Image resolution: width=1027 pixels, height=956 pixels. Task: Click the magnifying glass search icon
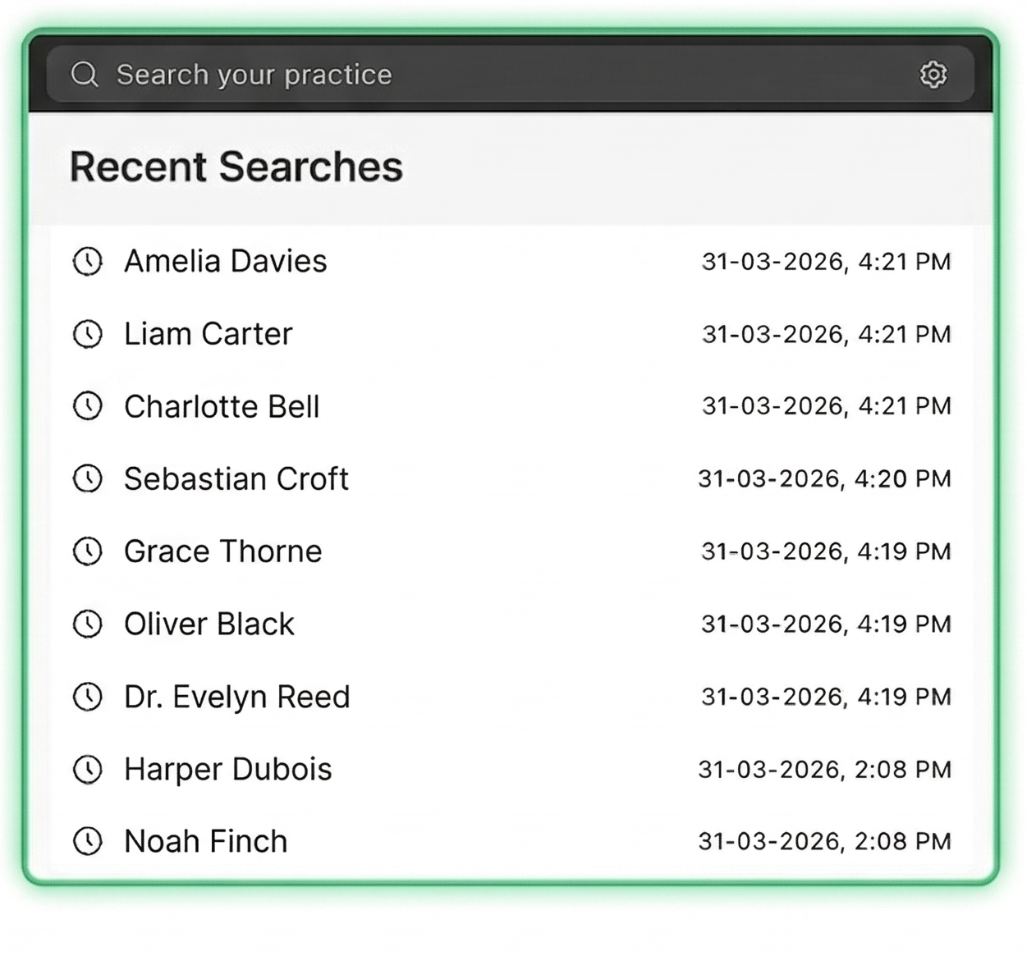[x=85, y=75]
